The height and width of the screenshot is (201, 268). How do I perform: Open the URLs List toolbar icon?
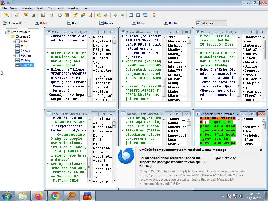(122, 15)
